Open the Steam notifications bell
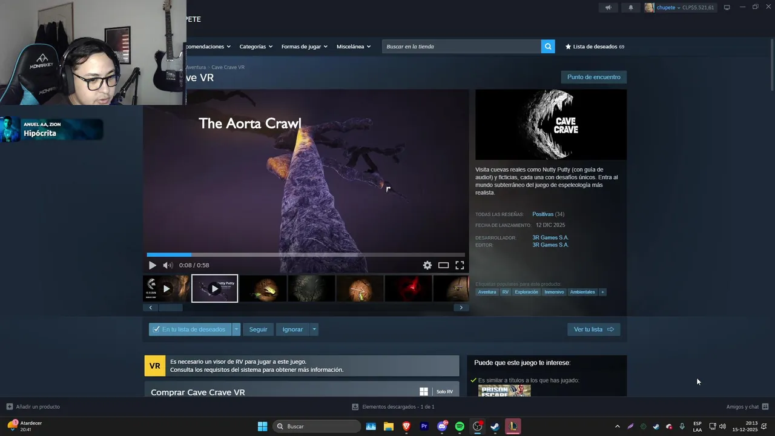775x436 pixels. [630, 7]
